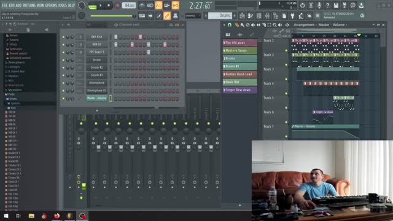Open the Playlist options arrow menu
Screen dimensions: 393x221
pyautogui.click(x=224, y=25)
